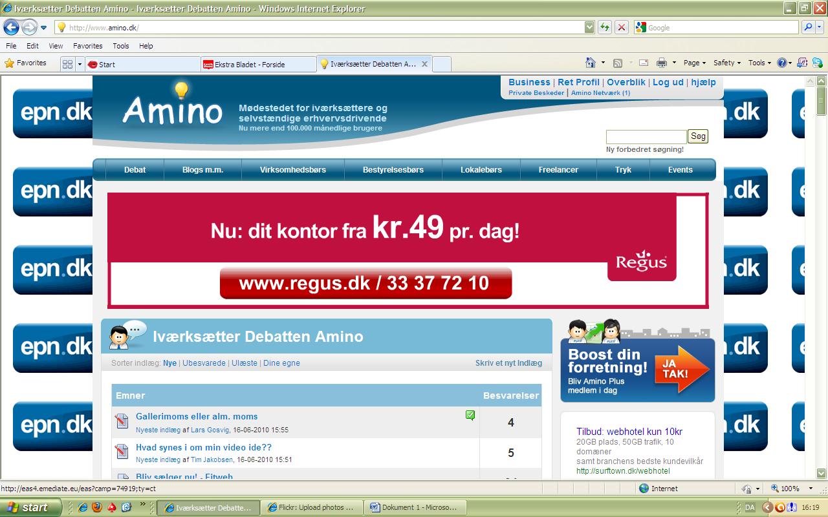Open a new blank tab
Image resolution: width=828 pixels, height=517 pixels.
[442, 64]
